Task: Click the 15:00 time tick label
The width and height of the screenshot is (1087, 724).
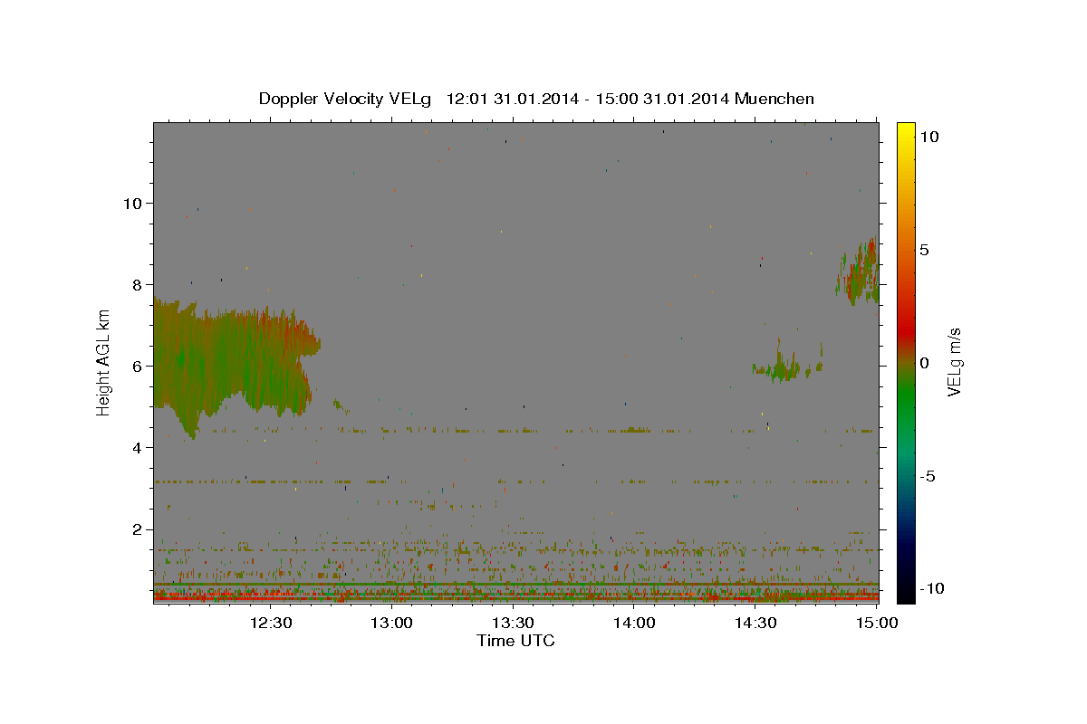Action: (876, 623)
